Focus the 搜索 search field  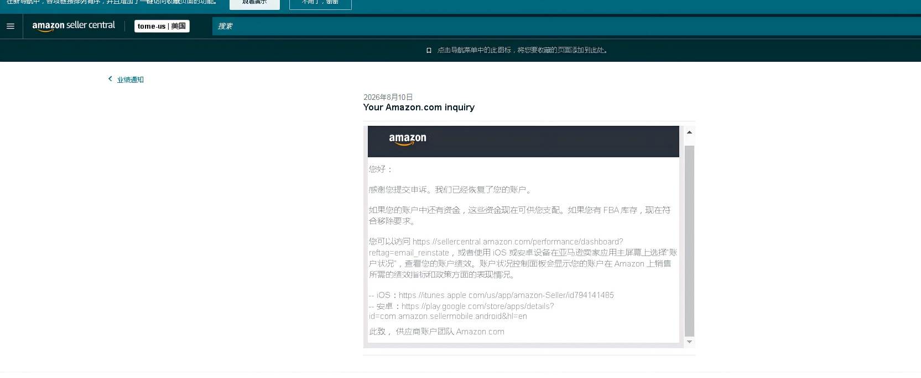pos(566,26)
